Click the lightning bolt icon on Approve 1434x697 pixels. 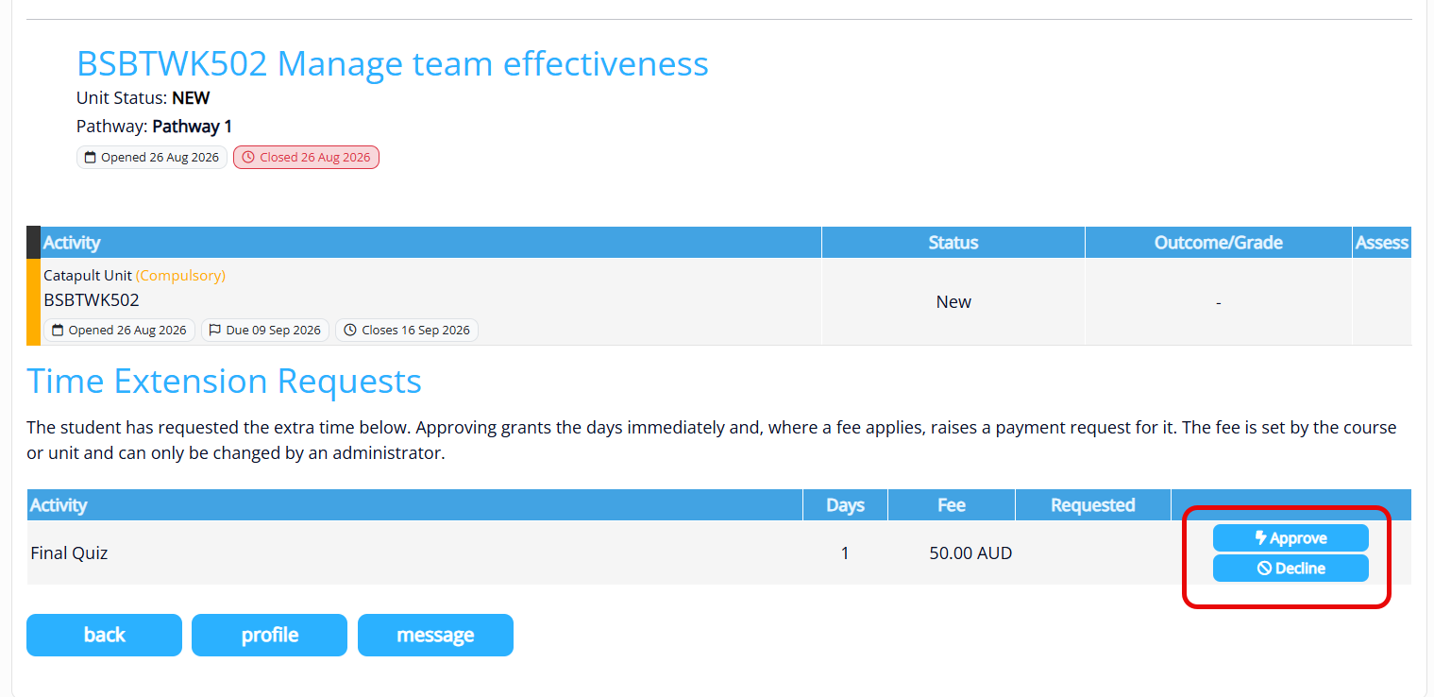point(1260,538)
